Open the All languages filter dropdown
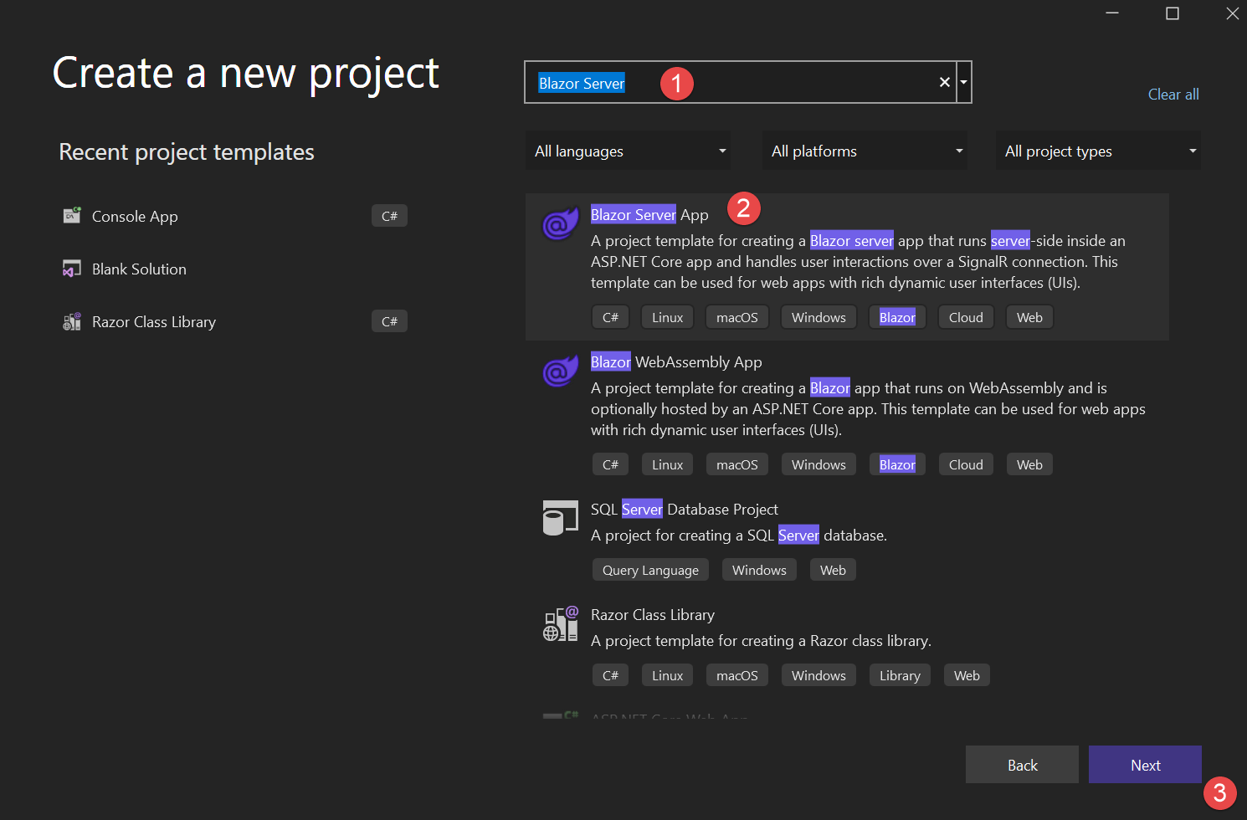This screenshot has height=820, width=1247. [629, 151]
